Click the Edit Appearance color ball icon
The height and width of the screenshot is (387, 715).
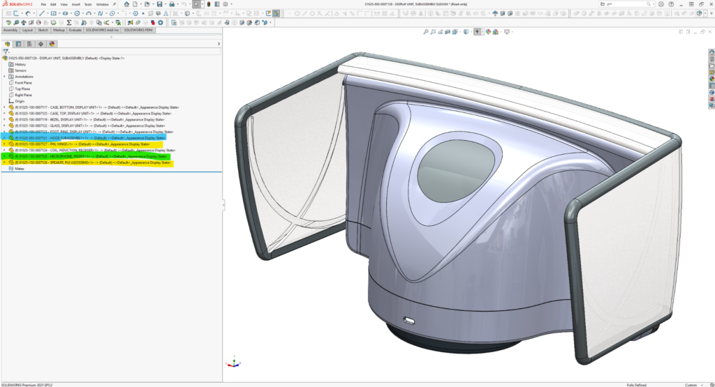488,32
